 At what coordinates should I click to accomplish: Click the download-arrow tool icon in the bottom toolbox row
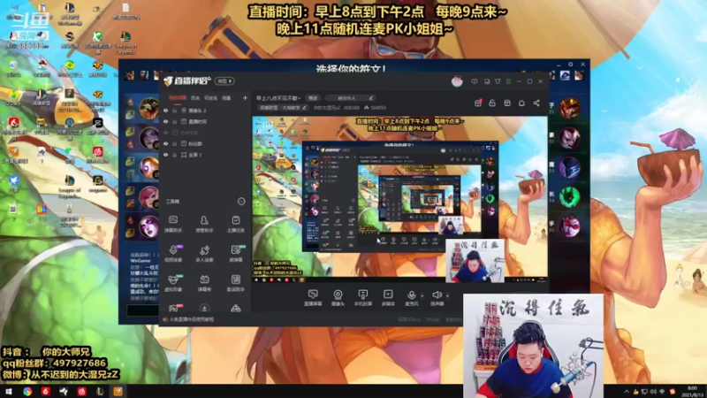click(204, 309)
